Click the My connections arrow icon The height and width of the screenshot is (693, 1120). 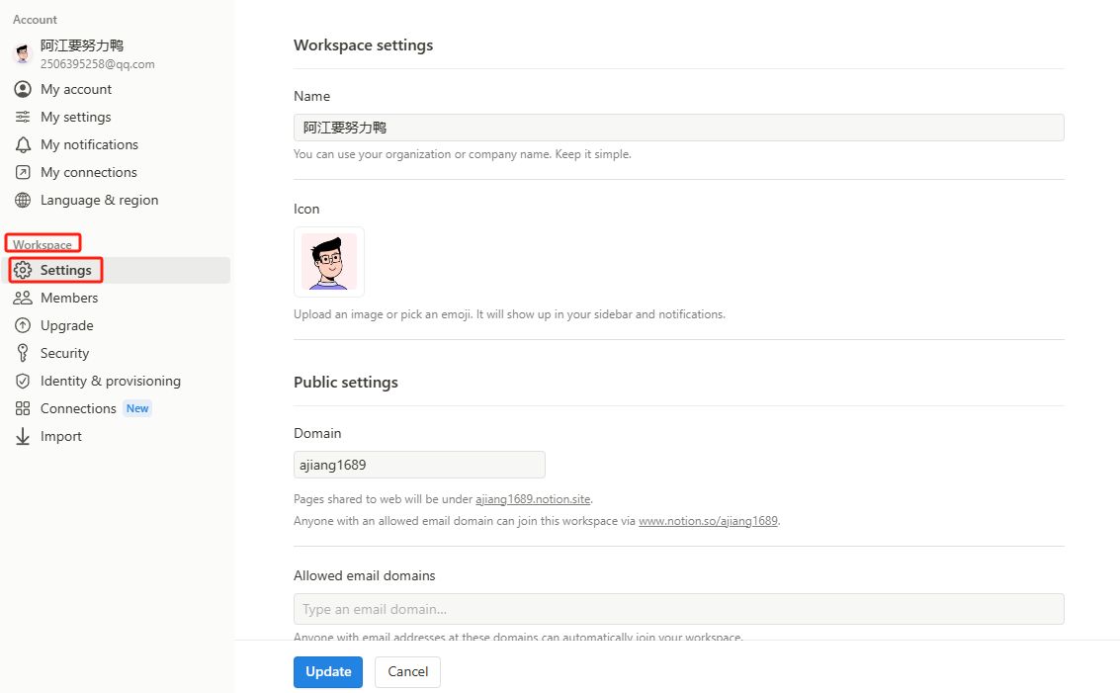[23, 172]
